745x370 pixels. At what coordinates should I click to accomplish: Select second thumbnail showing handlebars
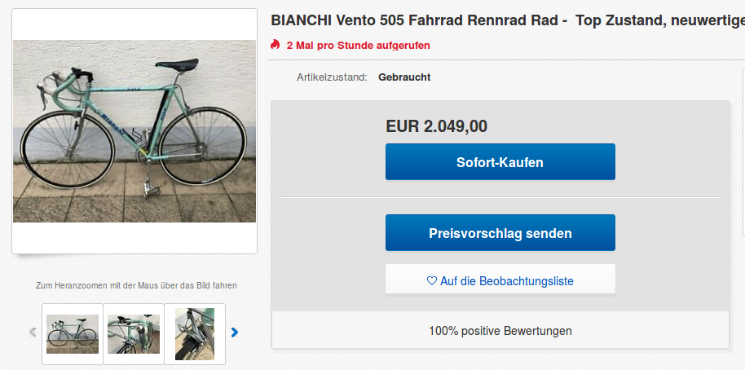pyautogui.click(x=133, y=333)
